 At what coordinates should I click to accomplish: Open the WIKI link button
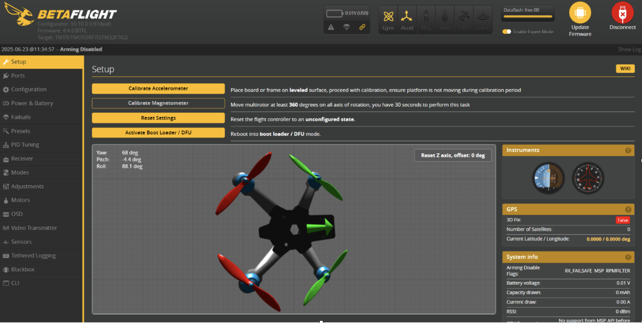625,69
